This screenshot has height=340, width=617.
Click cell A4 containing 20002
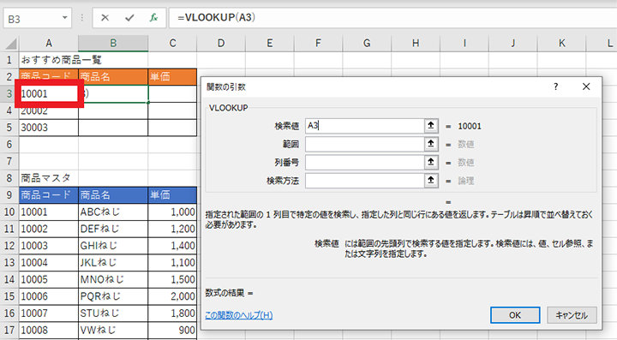[48, 110]
